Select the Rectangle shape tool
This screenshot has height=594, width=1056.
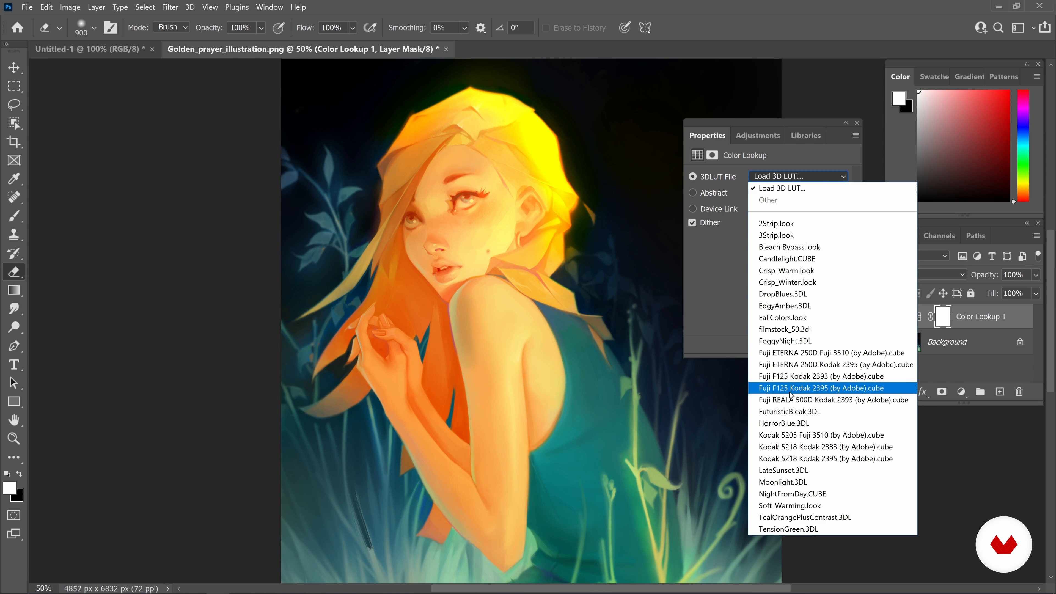(x=14, y=402)
